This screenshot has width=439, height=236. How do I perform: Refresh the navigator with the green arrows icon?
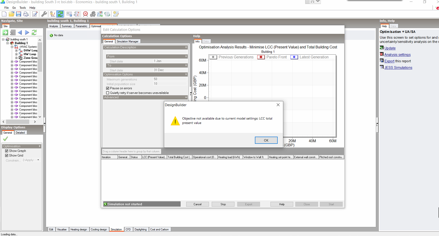click(x=34, y=32)
